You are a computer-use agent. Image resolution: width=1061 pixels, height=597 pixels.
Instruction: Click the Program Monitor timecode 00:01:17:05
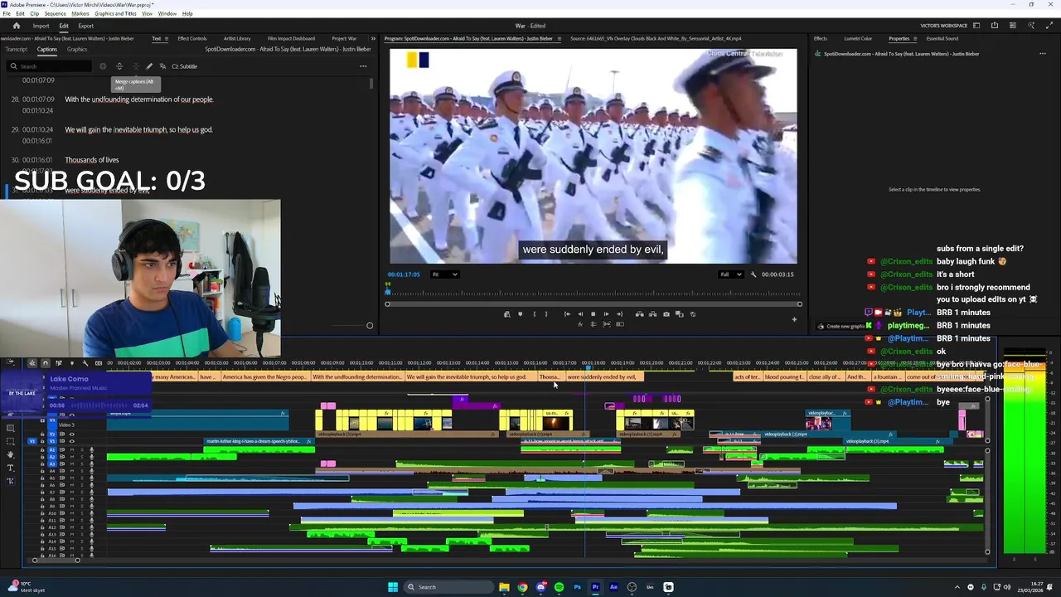[x=404, y=274]
